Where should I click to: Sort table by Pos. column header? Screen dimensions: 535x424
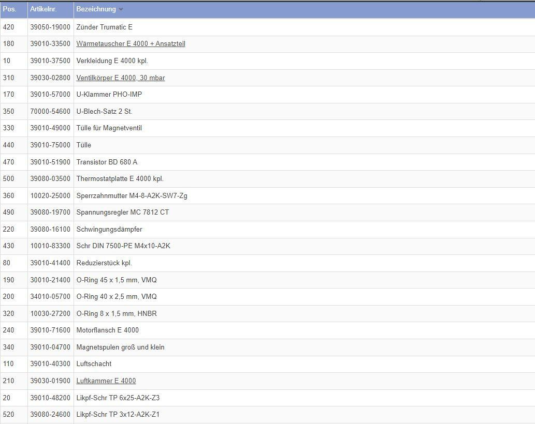tap(10, 9)
